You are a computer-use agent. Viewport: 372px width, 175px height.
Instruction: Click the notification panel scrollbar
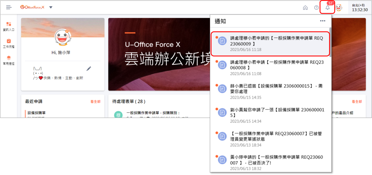click(x=330, y=43)
